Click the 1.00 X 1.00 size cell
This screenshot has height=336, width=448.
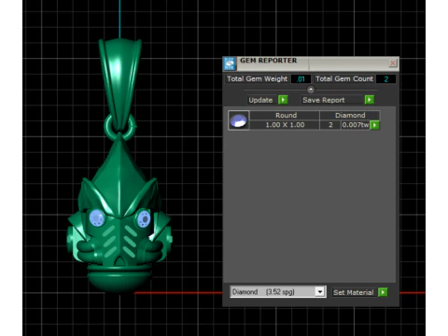pyautogui.click(x=285, y=125)
